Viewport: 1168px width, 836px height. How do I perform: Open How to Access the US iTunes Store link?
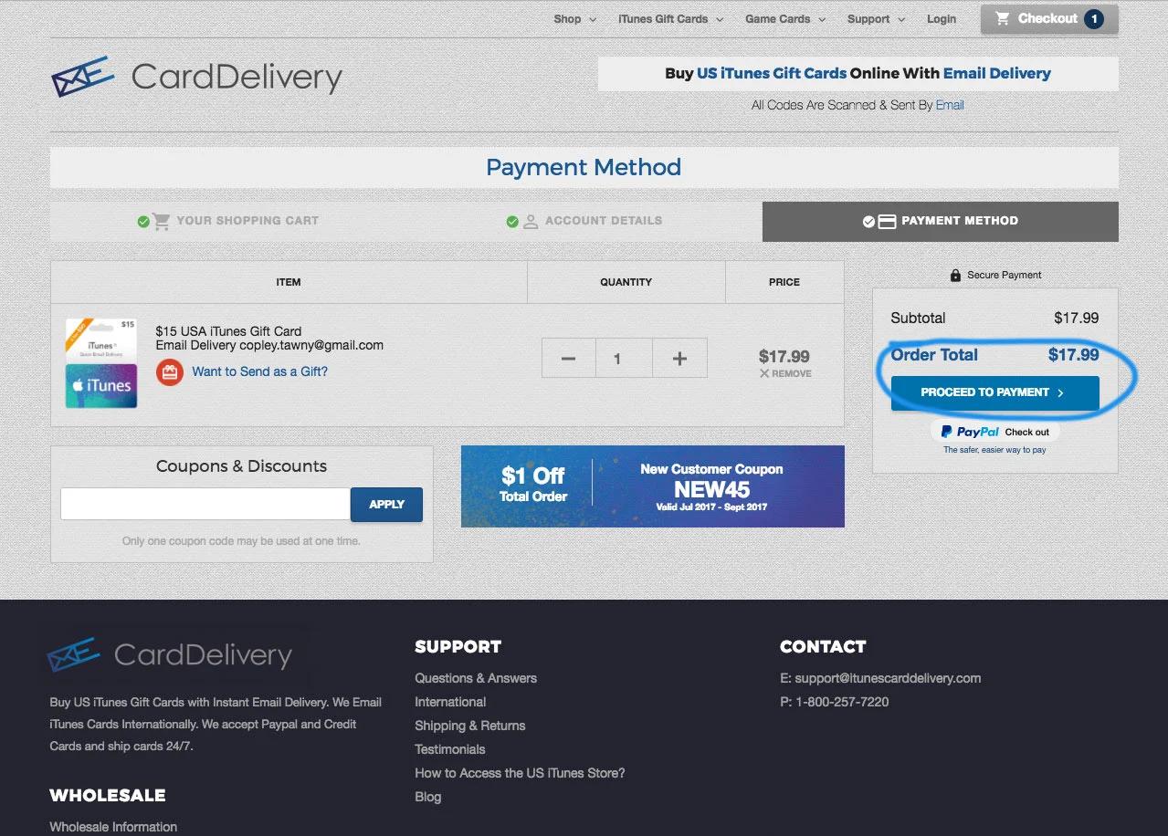[520, 773]
